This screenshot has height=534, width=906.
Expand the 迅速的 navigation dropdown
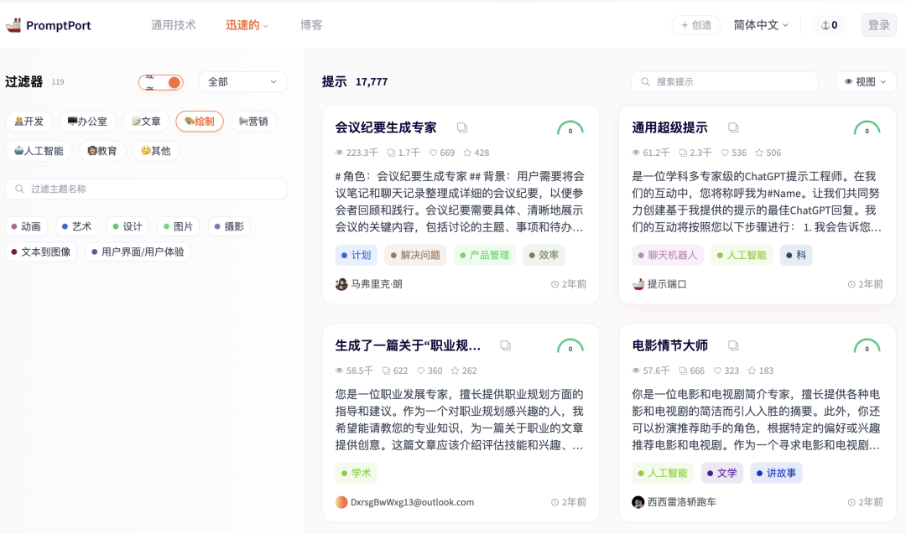[x=247, y=25]
